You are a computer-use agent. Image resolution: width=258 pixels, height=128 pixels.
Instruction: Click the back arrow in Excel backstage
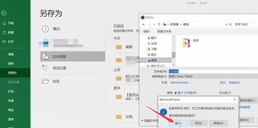4,13
